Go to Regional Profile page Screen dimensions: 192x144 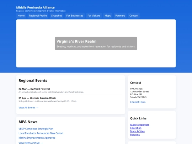pyautogui.click(x=38, y=16)
